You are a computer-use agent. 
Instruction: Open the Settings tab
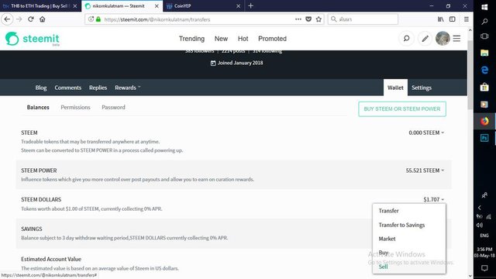(422, 88)
